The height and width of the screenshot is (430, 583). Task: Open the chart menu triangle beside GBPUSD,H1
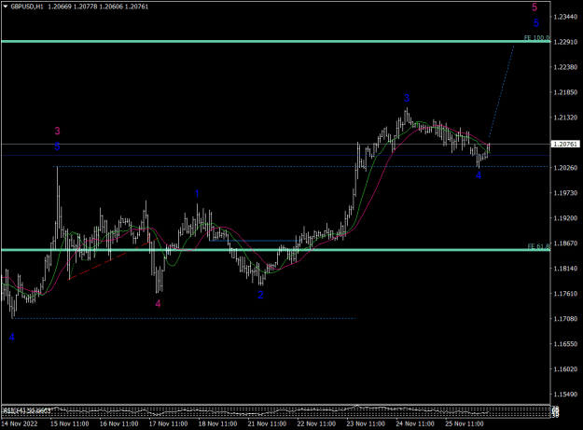pyautogui.click(x=6, y=7)
